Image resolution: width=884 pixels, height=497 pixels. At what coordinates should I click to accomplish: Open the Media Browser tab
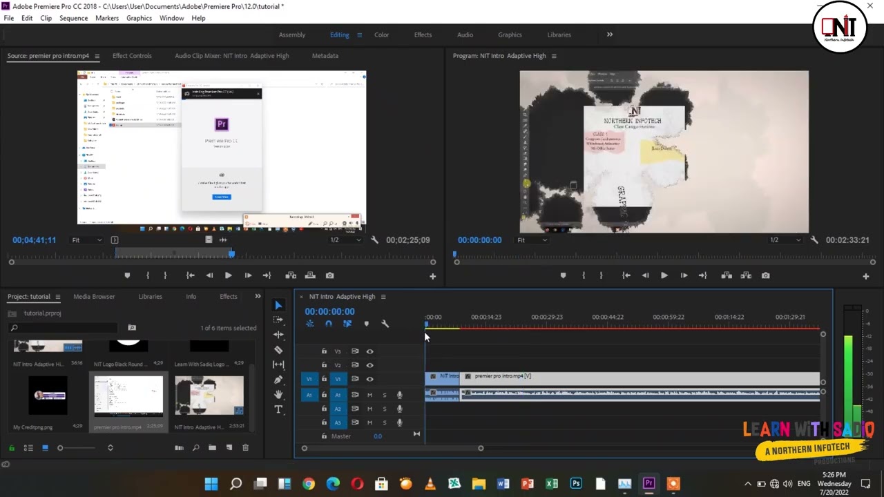94,297
